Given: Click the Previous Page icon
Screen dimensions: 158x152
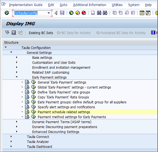Looking at the screenshot, I should (x=120, y=13).
